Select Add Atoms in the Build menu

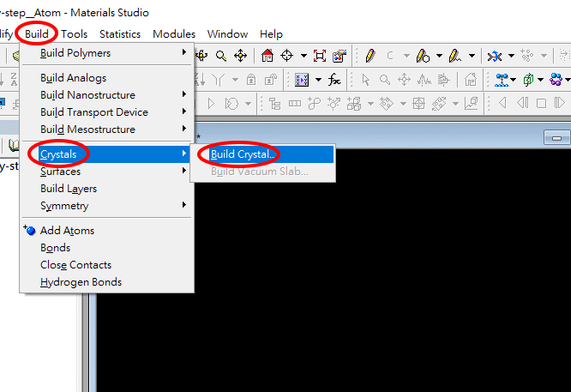[67, 231]
